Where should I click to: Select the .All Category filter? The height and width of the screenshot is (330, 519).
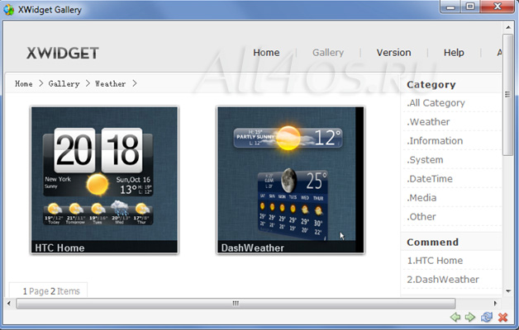[x=436, y=103]
